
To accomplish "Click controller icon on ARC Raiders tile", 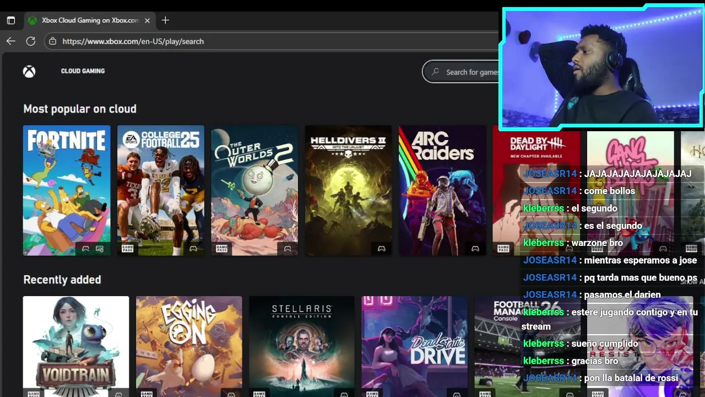I will coord(475,249).
